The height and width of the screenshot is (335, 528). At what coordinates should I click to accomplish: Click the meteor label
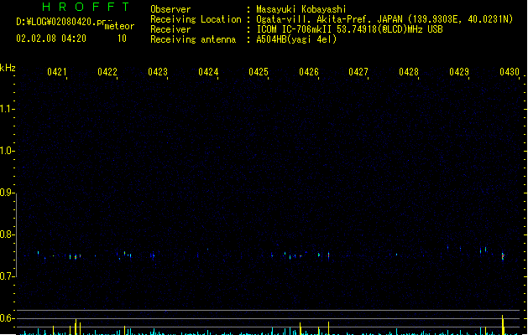coord(119,26)
